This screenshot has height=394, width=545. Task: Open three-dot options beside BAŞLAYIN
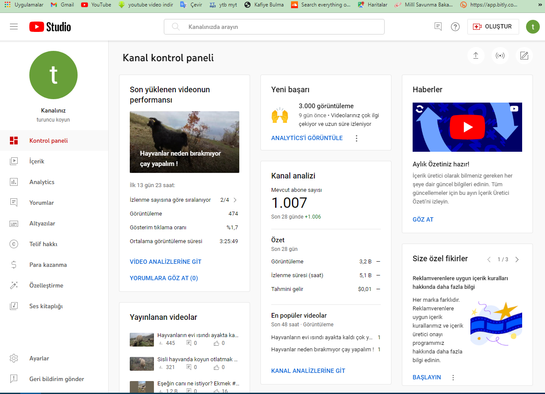pos(453,378)
